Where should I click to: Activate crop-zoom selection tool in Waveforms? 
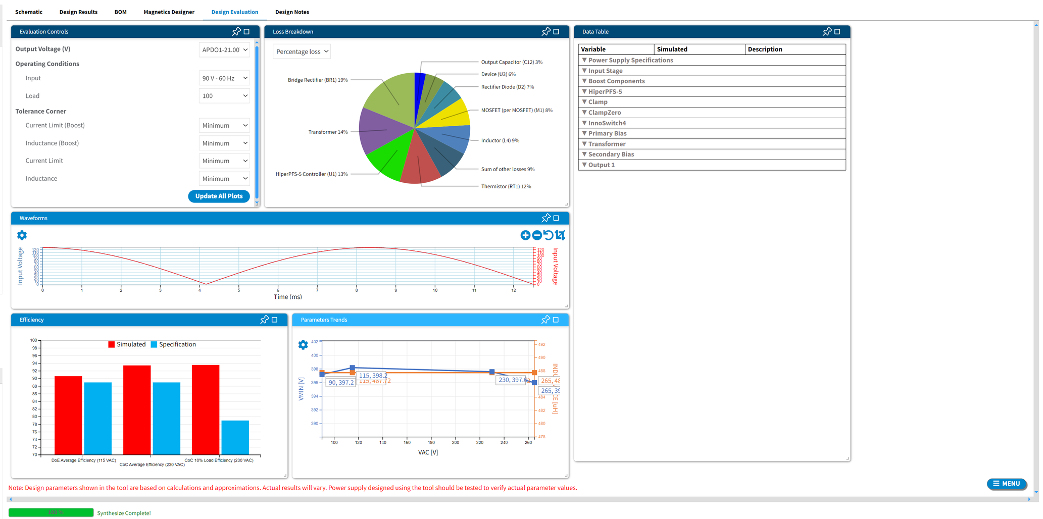click(x=560, y=235)
